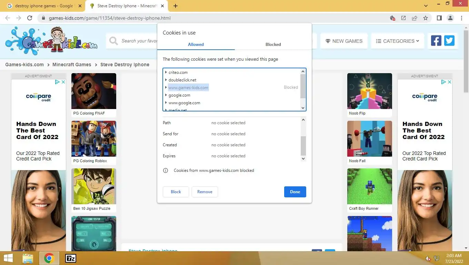Open the Games-Kids Facebook page icon

coord(436,41)
